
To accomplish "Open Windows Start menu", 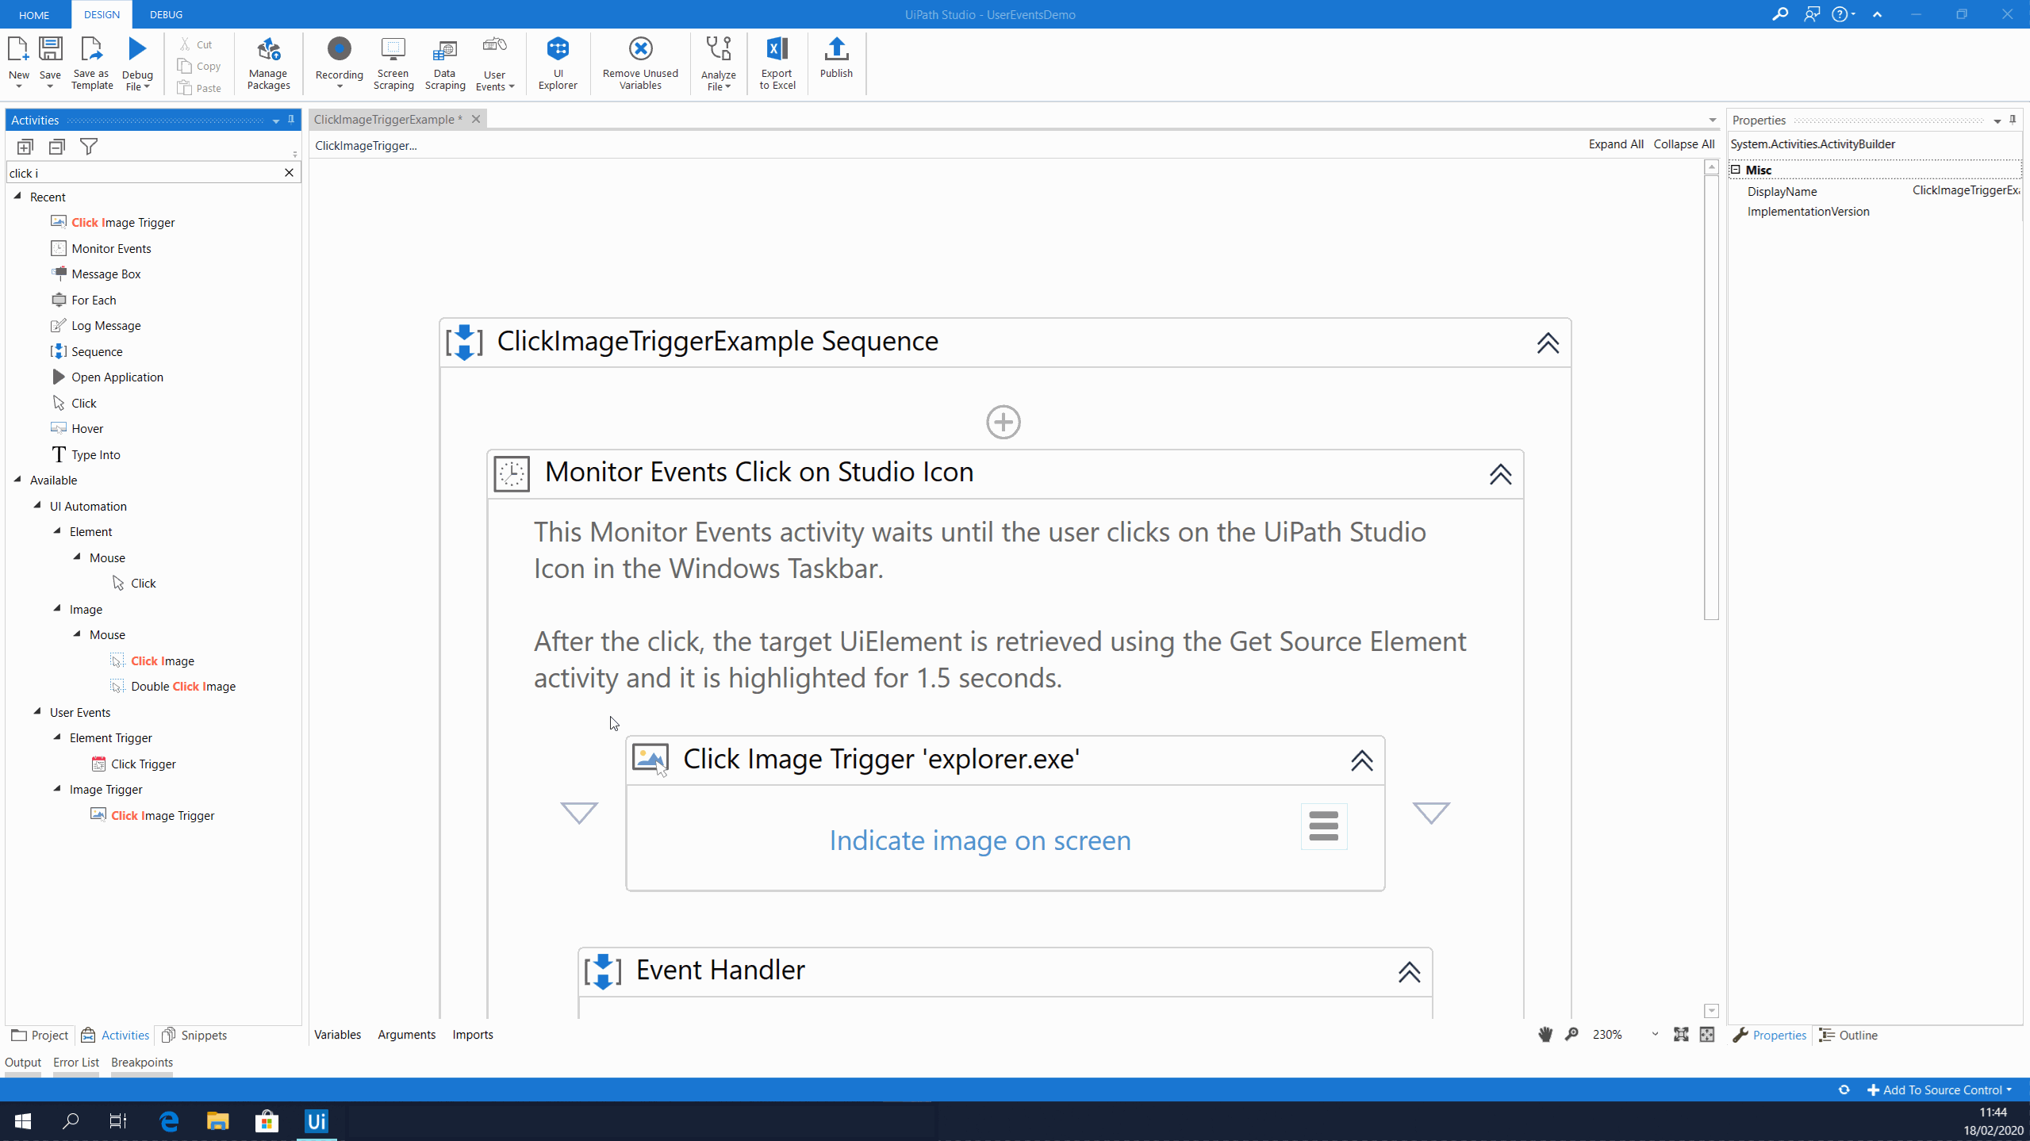I will [23, 1121].
